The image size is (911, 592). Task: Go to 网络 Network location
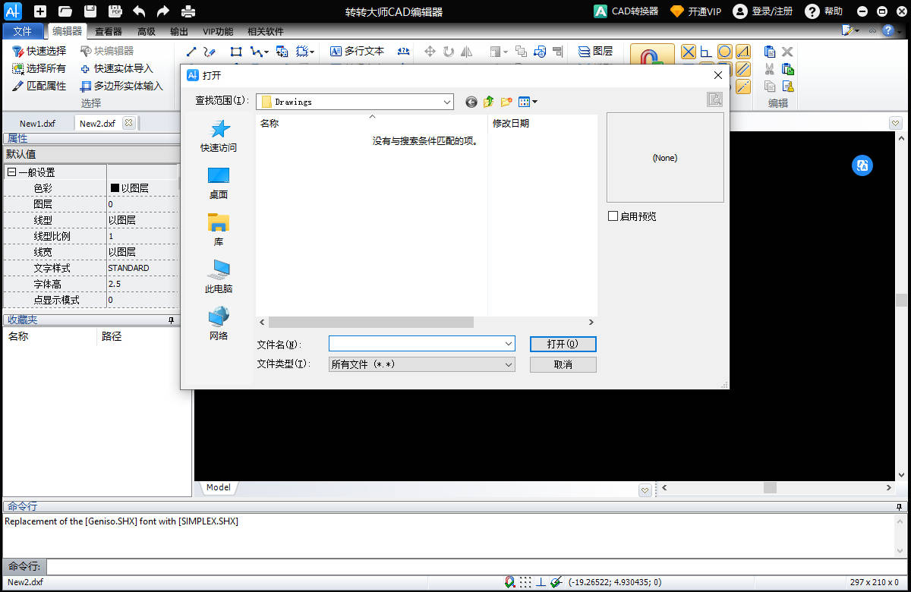tap(219, 324)
